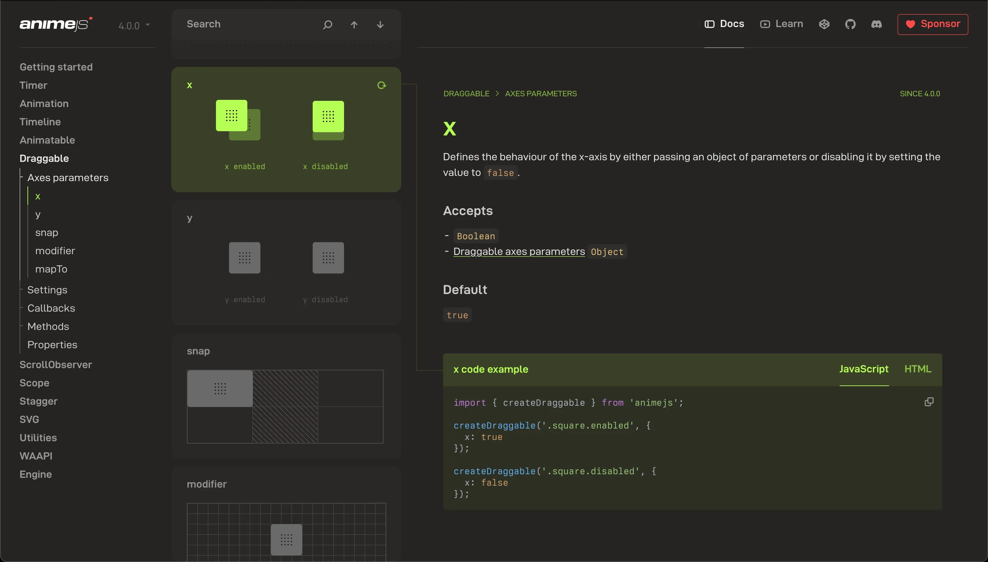Open WAAPI section in sidebar
This screenshot has height=562, width=988.
pyautogui.click(x=36, y=456)
